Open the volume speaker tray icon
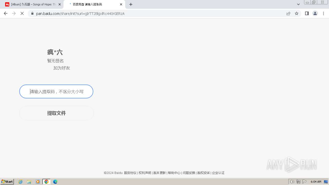Screen dimensions: 329x185 pyautogui.click(x=292, y=182)
